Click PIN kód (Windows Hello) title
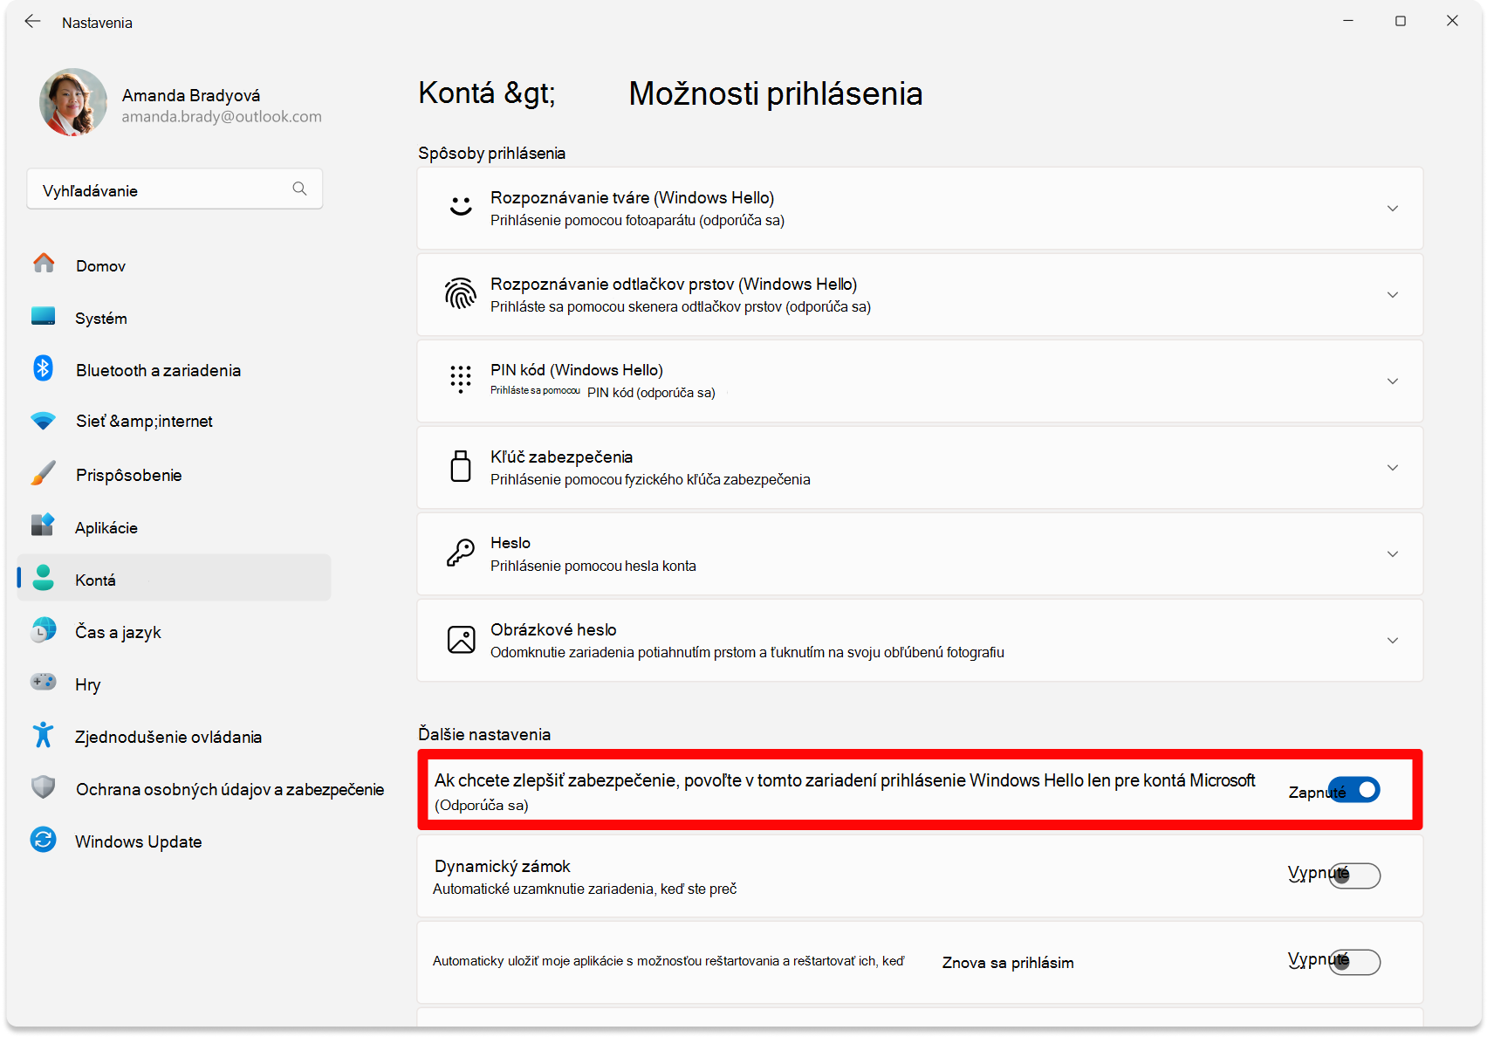 click(577, 370)
